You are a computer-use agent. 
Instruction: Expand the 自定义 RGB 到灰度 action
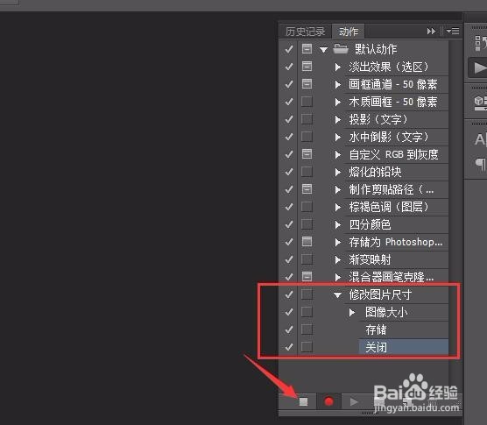pyautogui.click(x=338, y=154)
